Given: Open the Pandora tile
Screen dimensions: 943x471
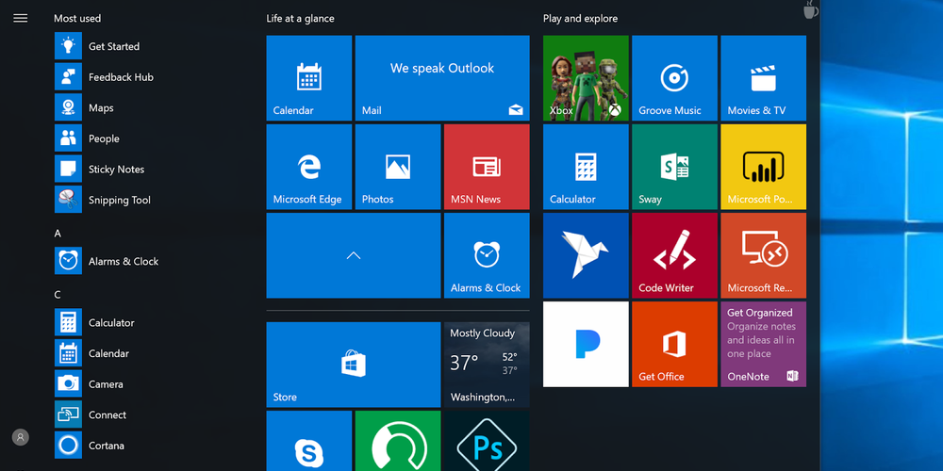Looking at the screenshot, I should point(586,344).
